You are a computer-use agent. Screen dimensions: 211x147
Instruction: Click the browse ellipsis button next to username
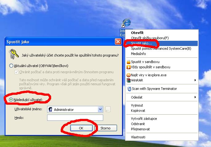[108, 109]
